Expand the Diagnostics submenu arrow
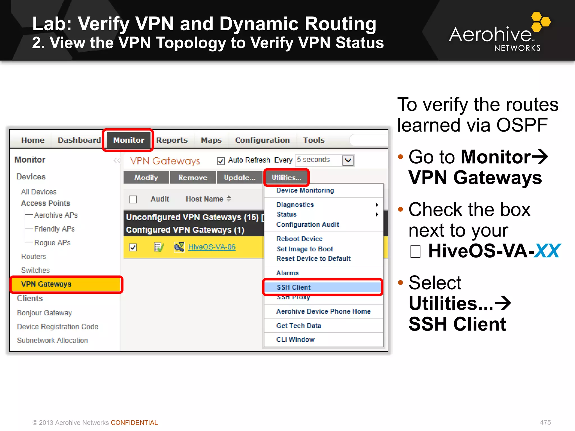The width and height of the screenshot is (575, 431). point(377,205)
